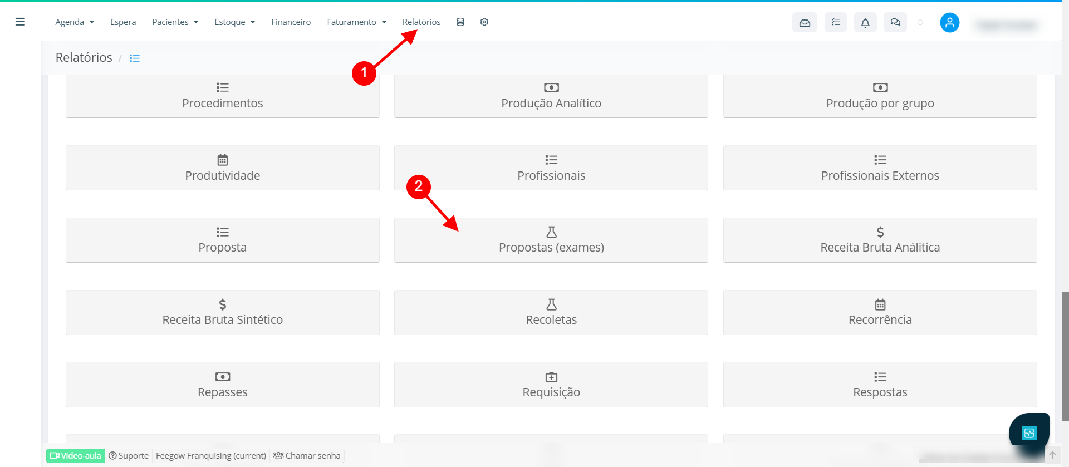Open the Profissionais report
The image size is (1069, 467).
click(x=551, y=168)
